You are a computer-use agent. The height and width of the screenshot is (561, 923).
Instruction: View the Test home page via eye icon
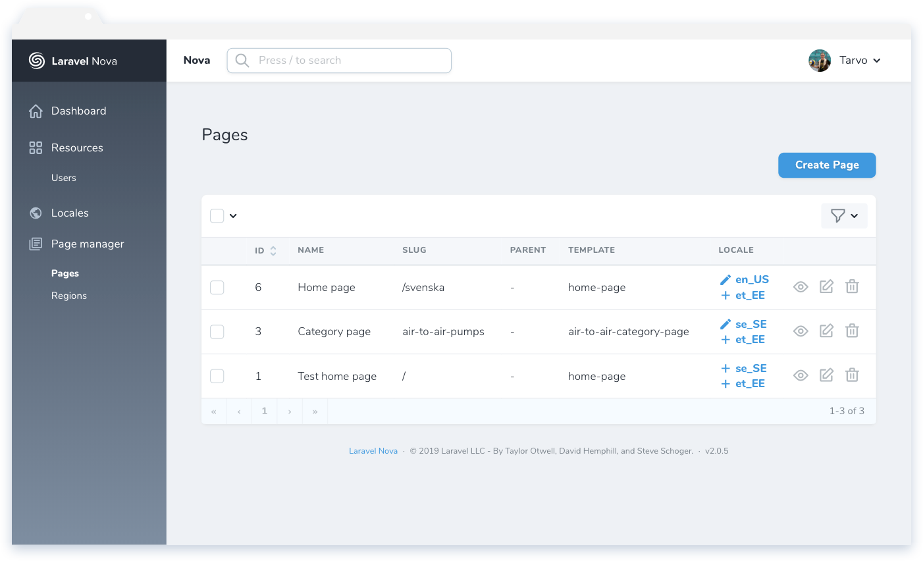801,375
